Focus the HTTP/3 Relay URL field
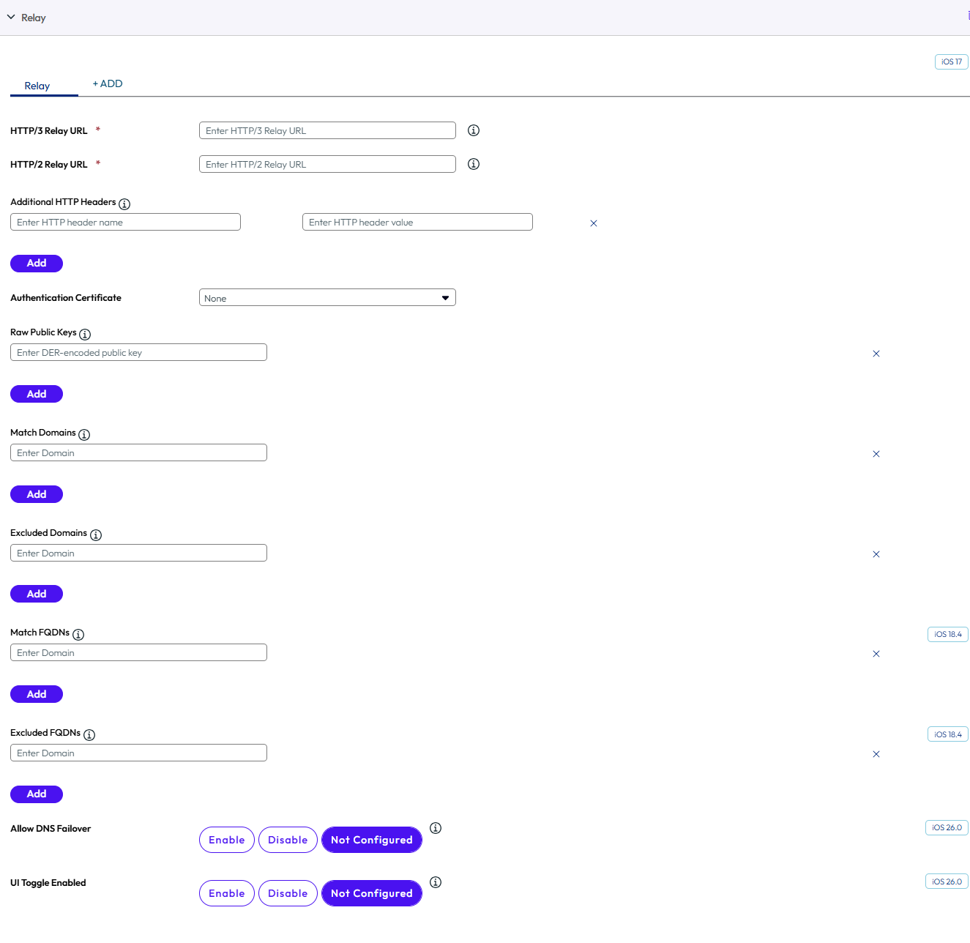Image resolution: width=970 pixels, height=943 pixels. tap(327, 130)
